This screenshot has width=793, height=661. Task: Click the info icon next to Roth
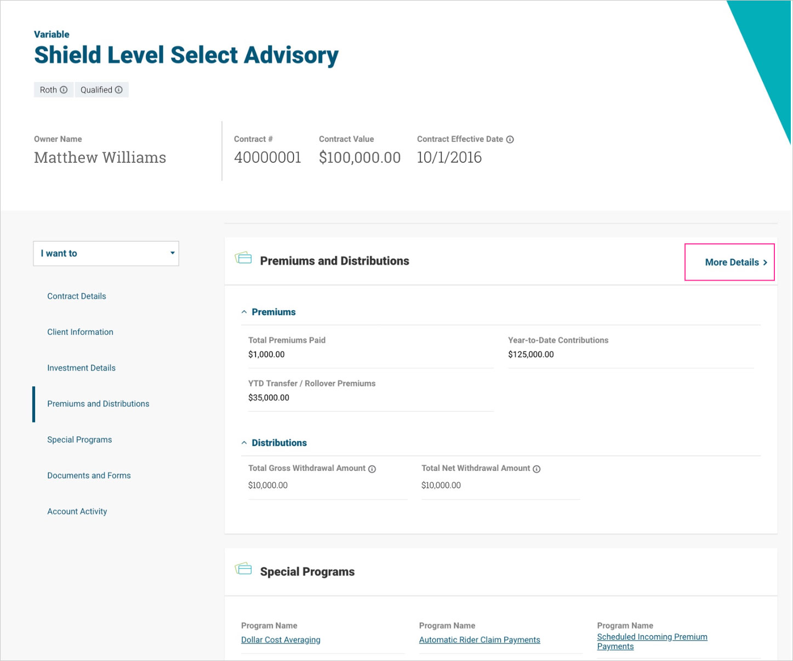click(64, 90)
